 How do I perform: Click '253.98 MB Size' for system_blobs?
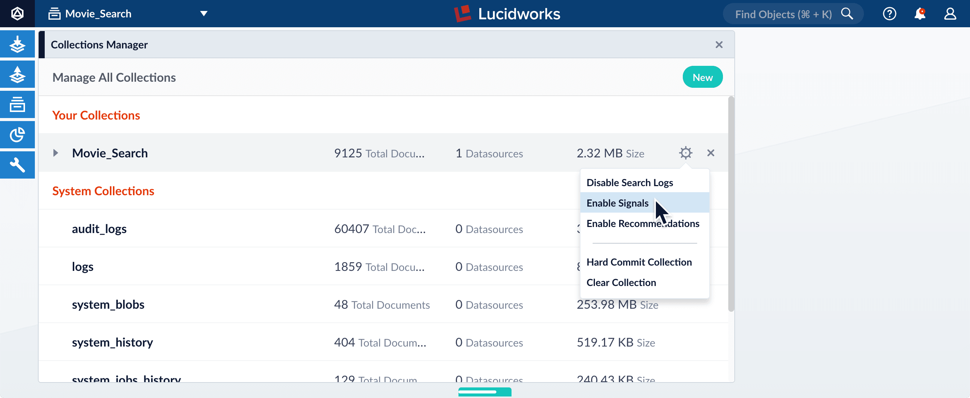(x=618, y=305)
